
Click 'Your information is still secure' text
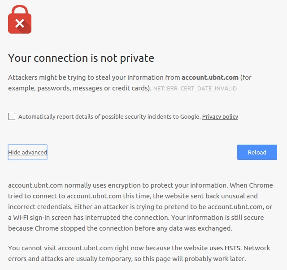click(x=217, y=218)
